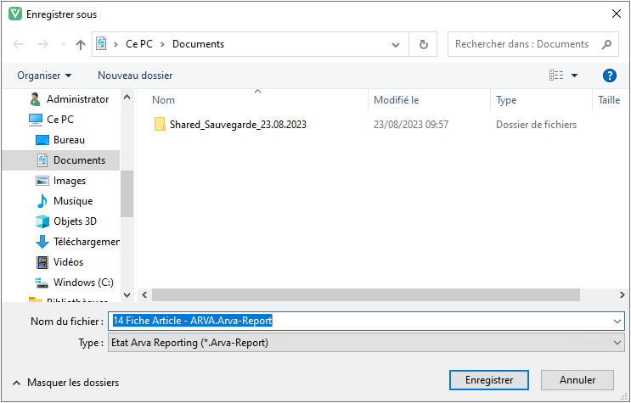Viewport: 631px width, 403px height.
Task: Refresh the Documents folder view
Action: 423,44
